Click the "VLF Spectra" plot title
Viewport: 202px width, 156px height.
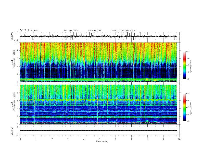29,31
